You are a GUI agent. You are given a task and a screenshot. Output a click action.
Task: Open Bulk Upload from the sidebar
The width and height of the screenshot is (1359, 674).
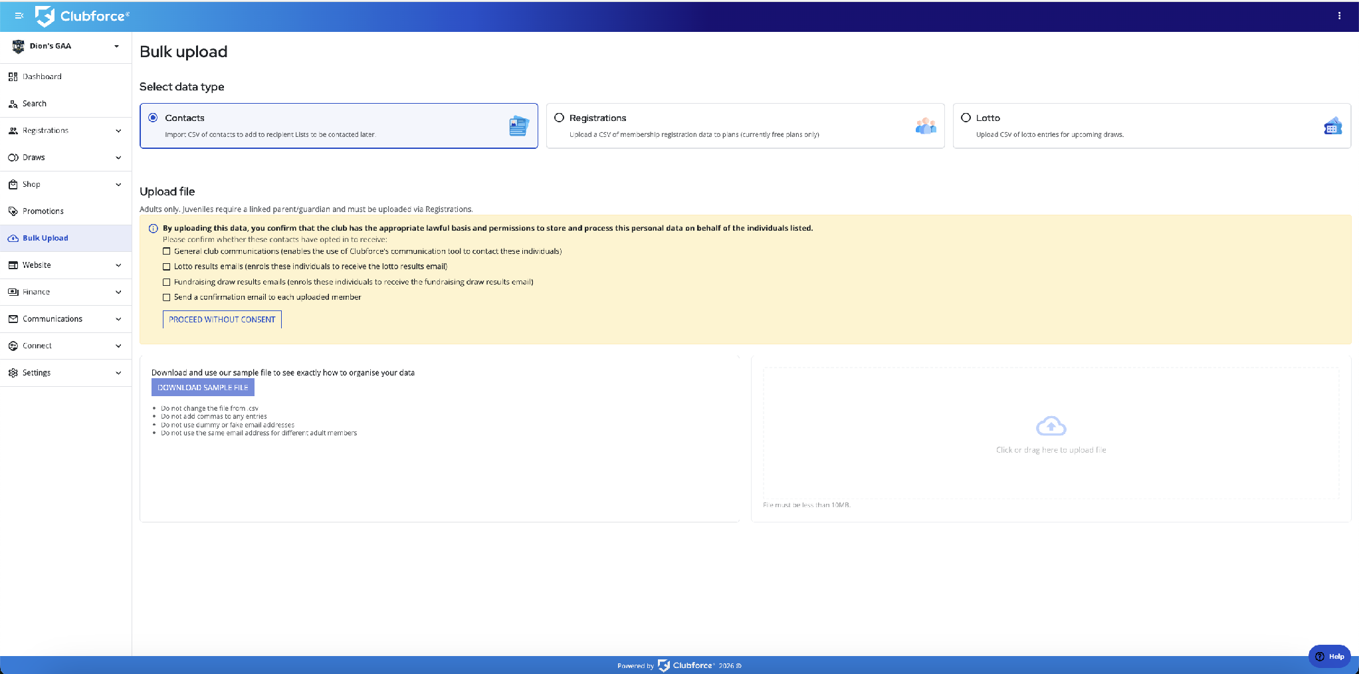tap(66, 238)
